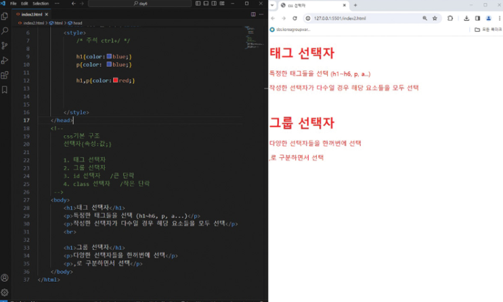Image resolution: width=503 pixels, height=302 pixels.
Task: Click the closing html tag on line 37
Action: 49,280
